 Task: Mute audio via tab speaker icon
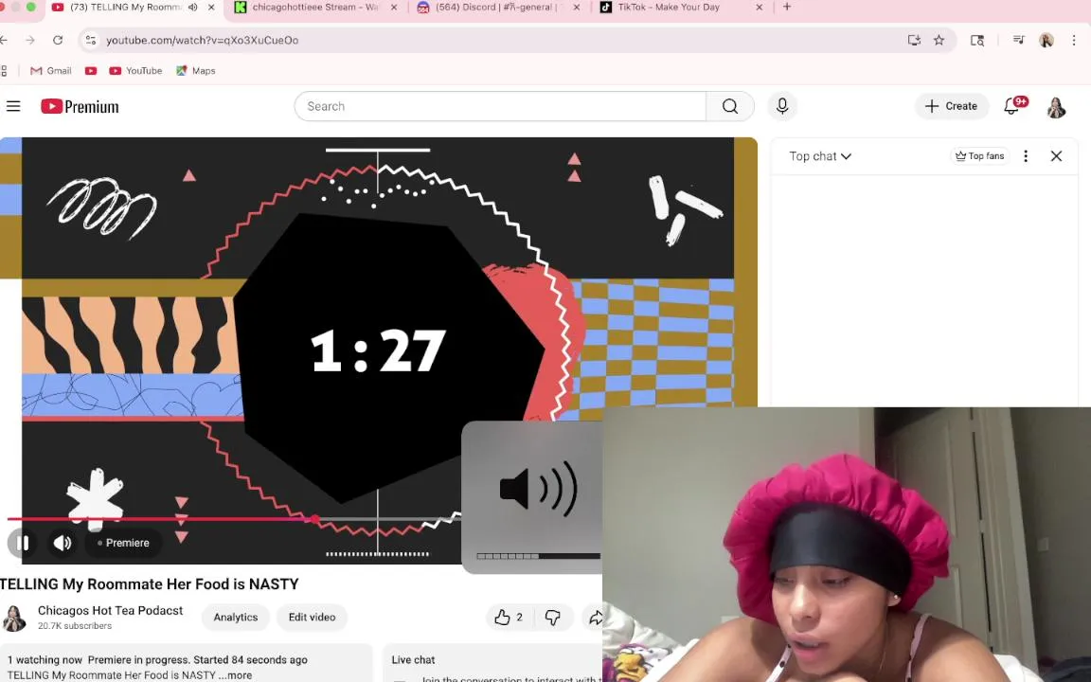coord(193,7)
